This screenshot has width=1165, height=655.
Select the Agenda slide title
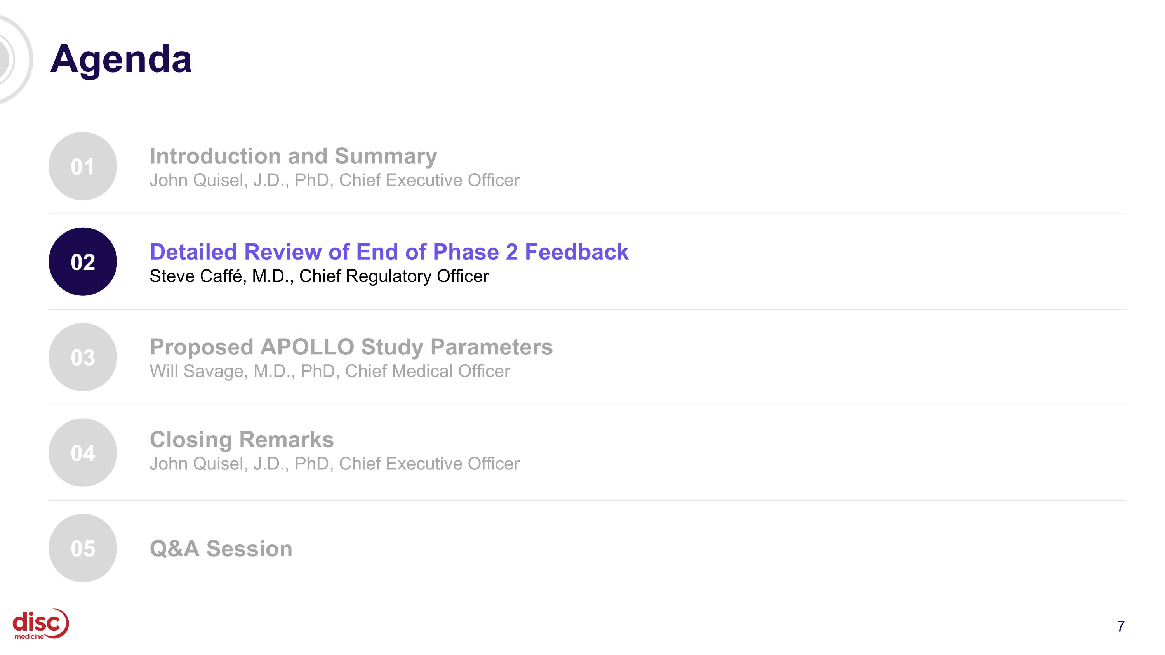(121, 60)
